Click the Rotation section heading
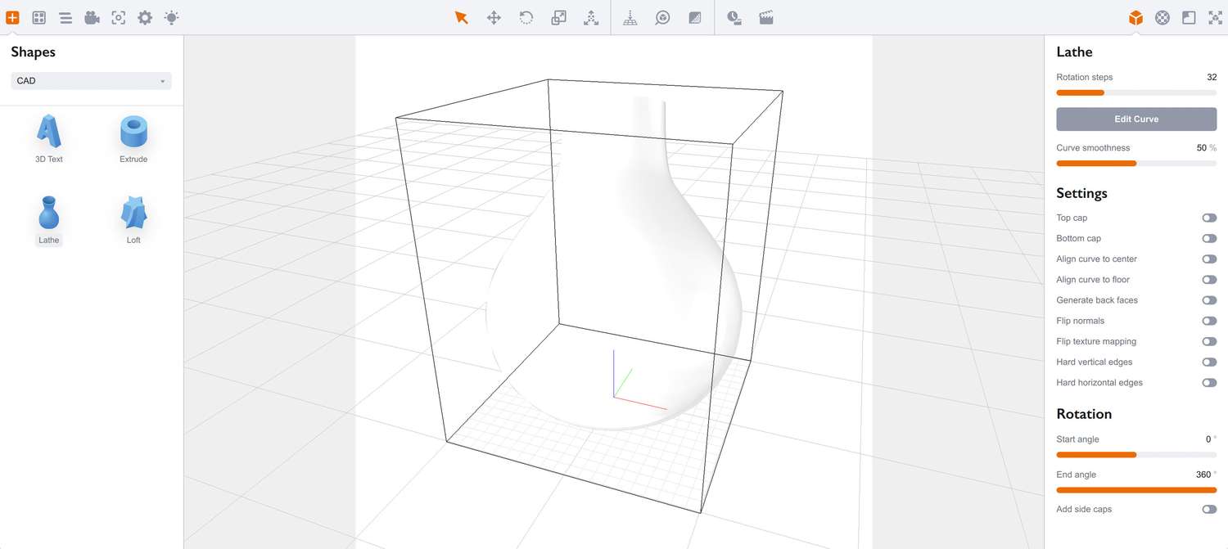This screenshot has height=549, width=1228. coord(1084,414)
